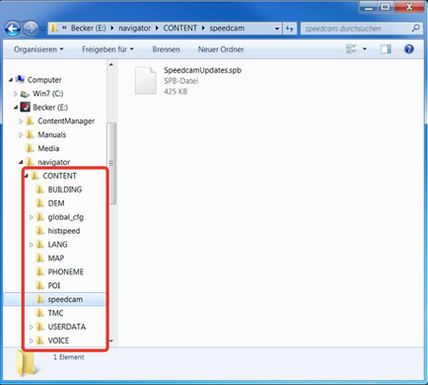
Task: Toggle the preview pane icon
Action: [386, 49]
